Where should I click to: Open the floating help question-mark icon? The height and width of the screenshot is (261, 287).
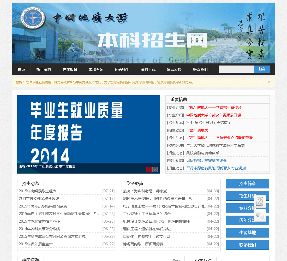(x=260, y=201)
